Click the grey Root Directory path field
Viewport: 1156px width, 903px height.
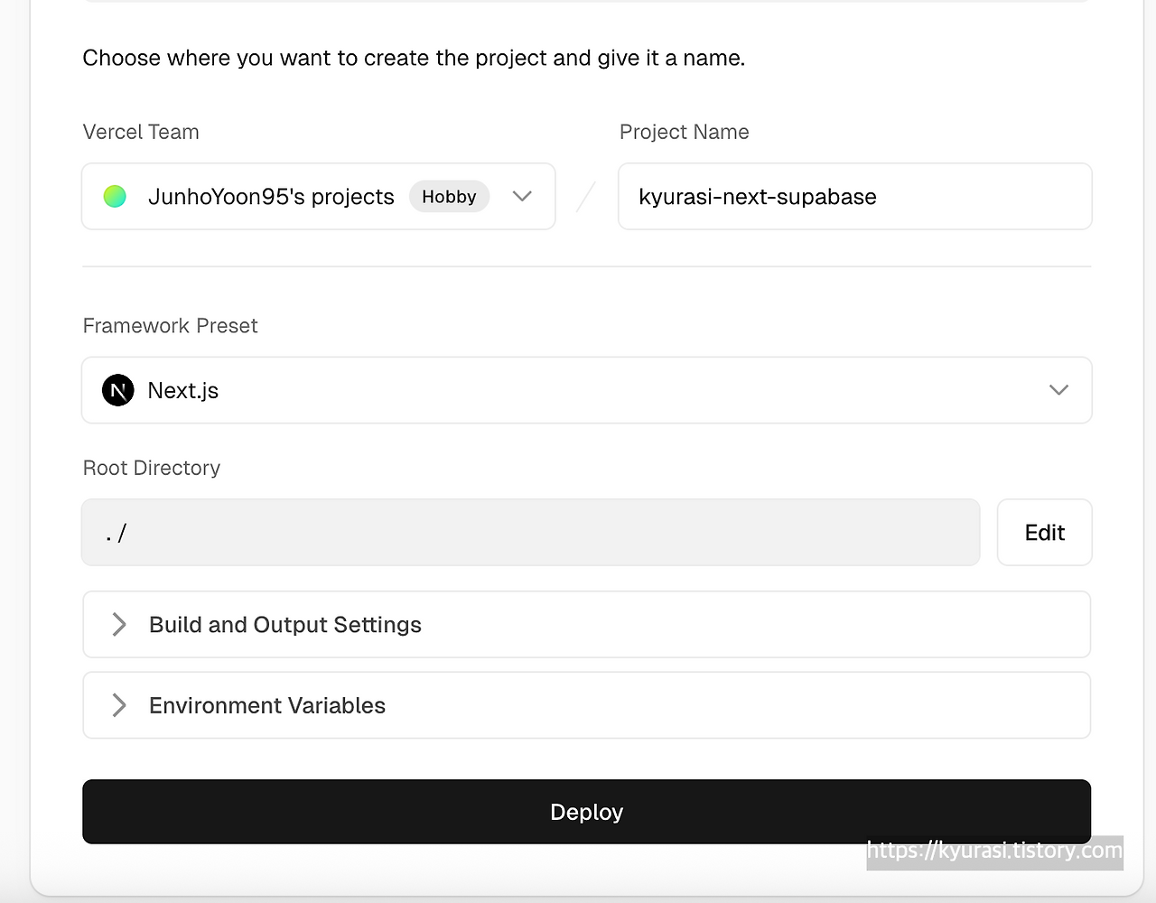pyautogui.click(x=530, y=533)
